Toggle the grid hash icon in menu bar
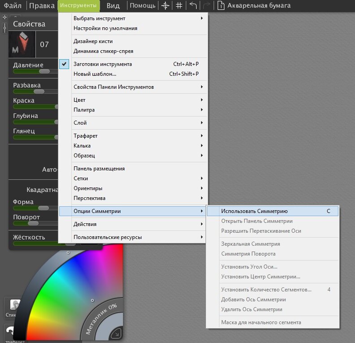Viewport: 355px width, 343px height. click(x=179, y=6)
